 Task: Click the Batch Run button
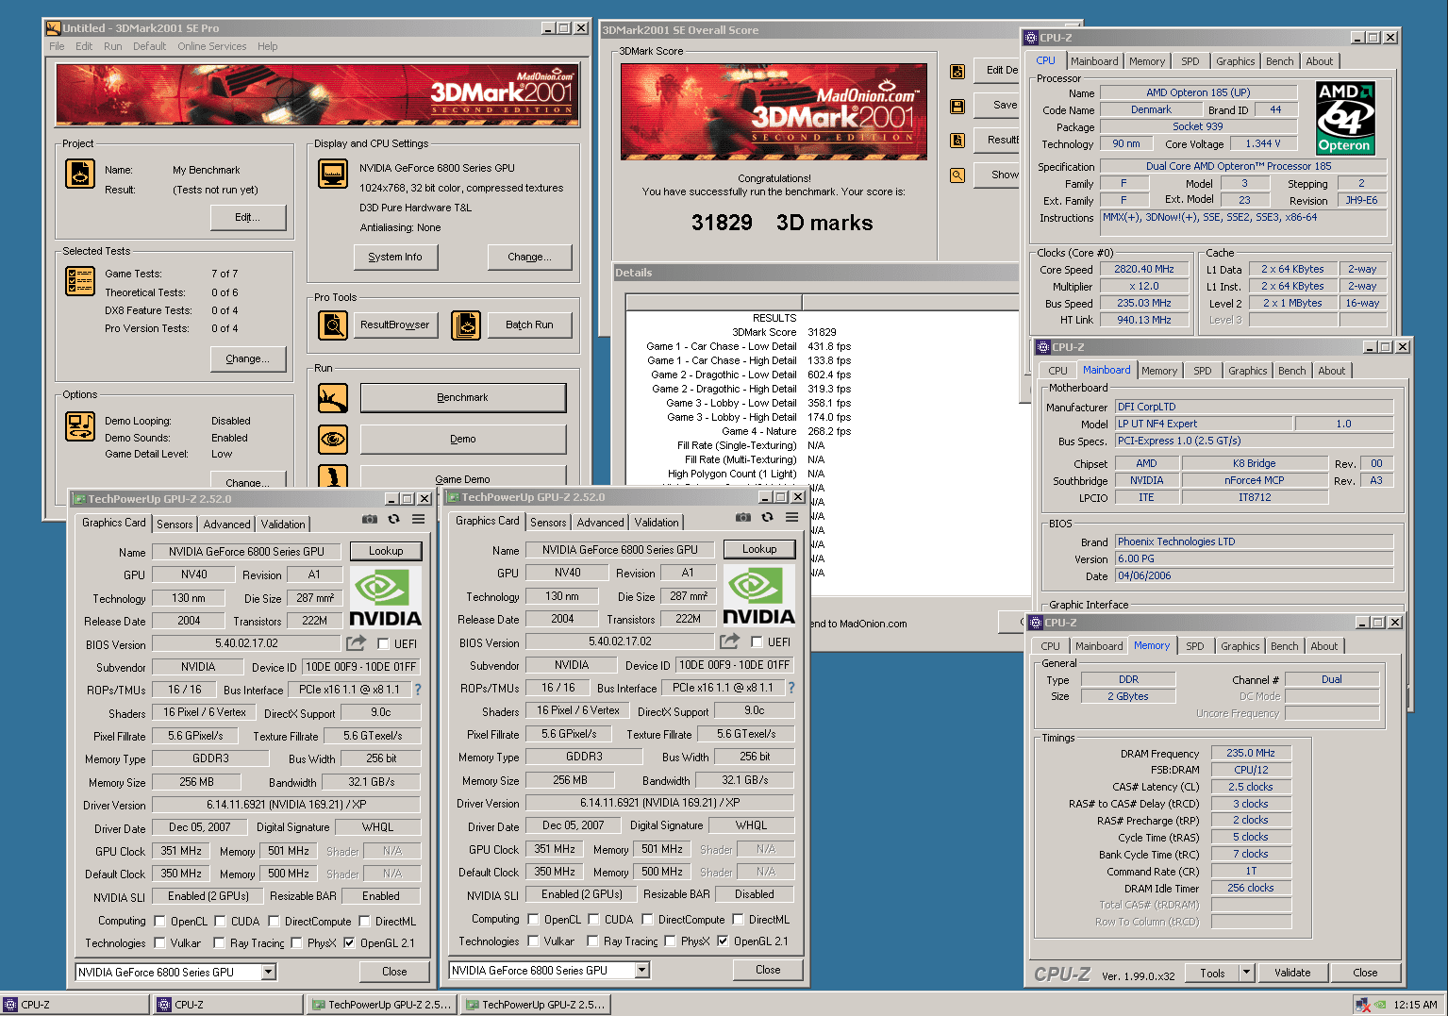(529, 325)
